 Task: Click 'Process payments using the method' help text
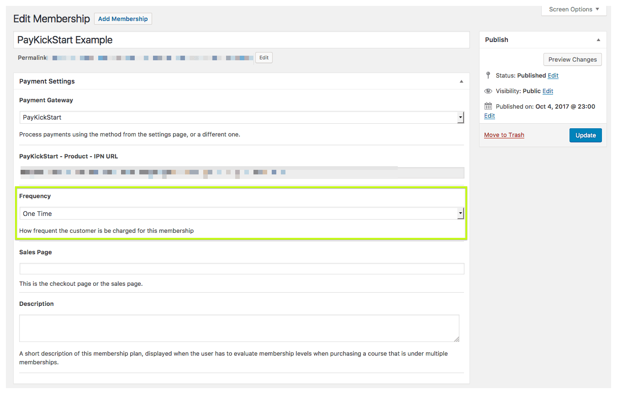[130, 135]
